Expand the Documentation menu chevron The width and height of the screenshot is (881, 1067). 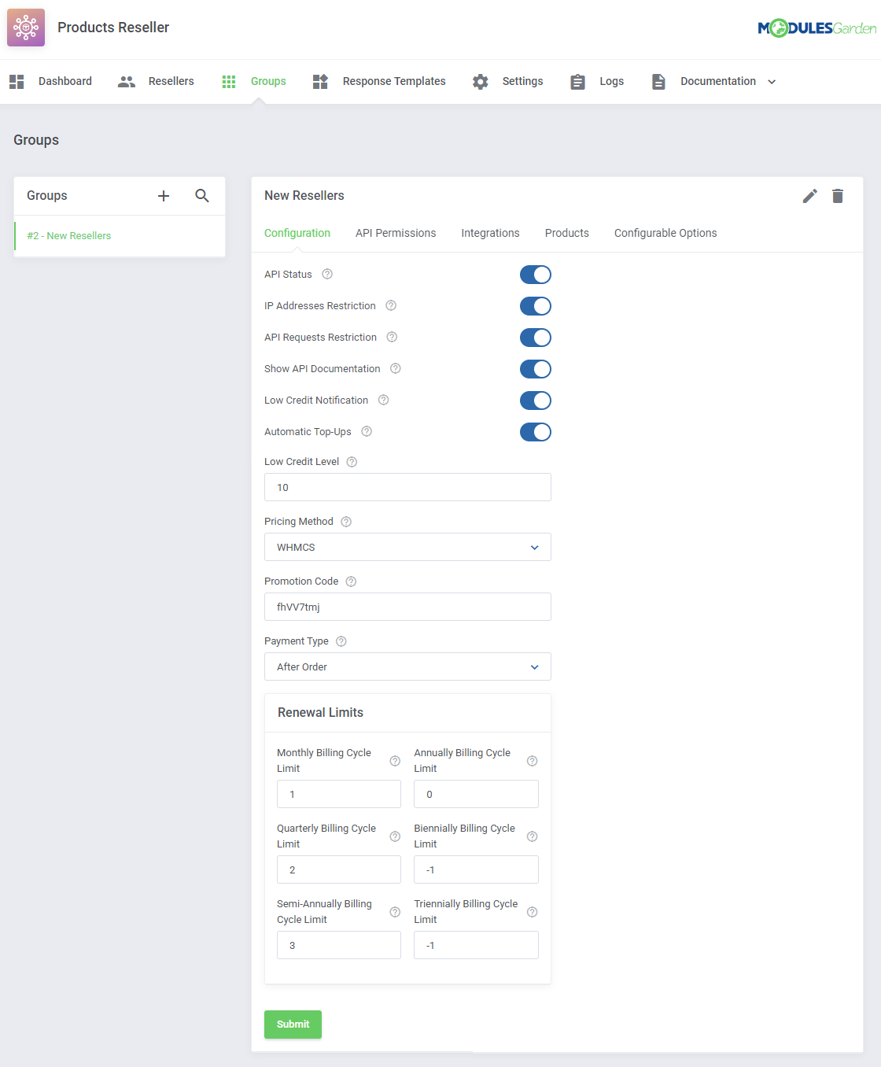772,82
